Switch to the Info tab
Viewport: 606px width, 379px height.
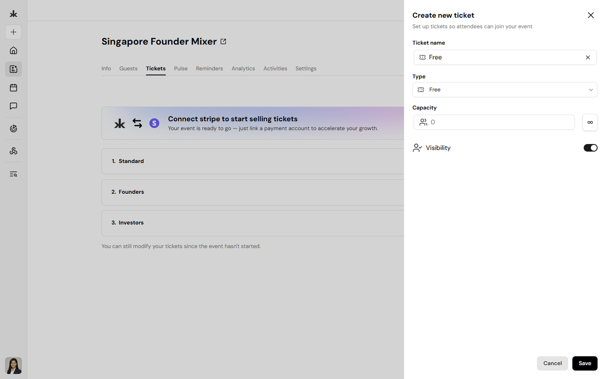106,68
